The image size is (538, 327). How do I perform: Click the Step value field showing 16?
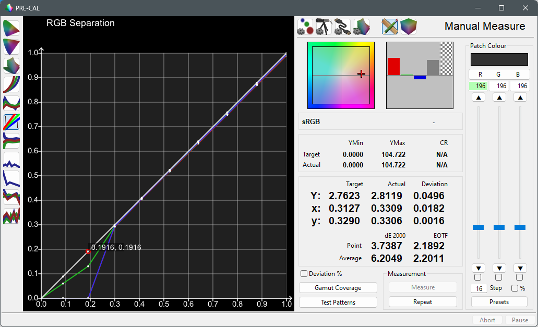(479, 288)
